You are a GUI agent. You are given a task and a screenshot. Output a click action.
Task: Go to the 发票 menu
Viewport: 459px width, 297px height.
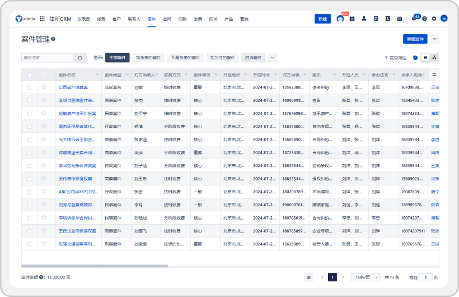pyautogui.click(x=198, y=19)
